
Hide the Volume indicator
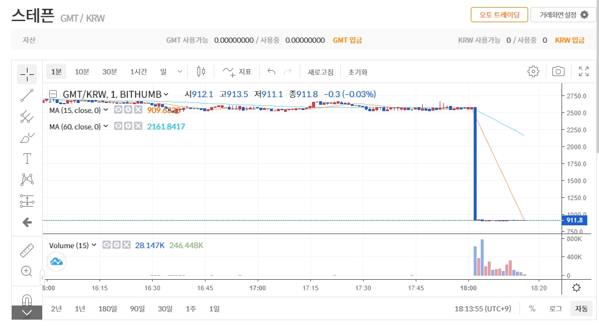point(107,245)
